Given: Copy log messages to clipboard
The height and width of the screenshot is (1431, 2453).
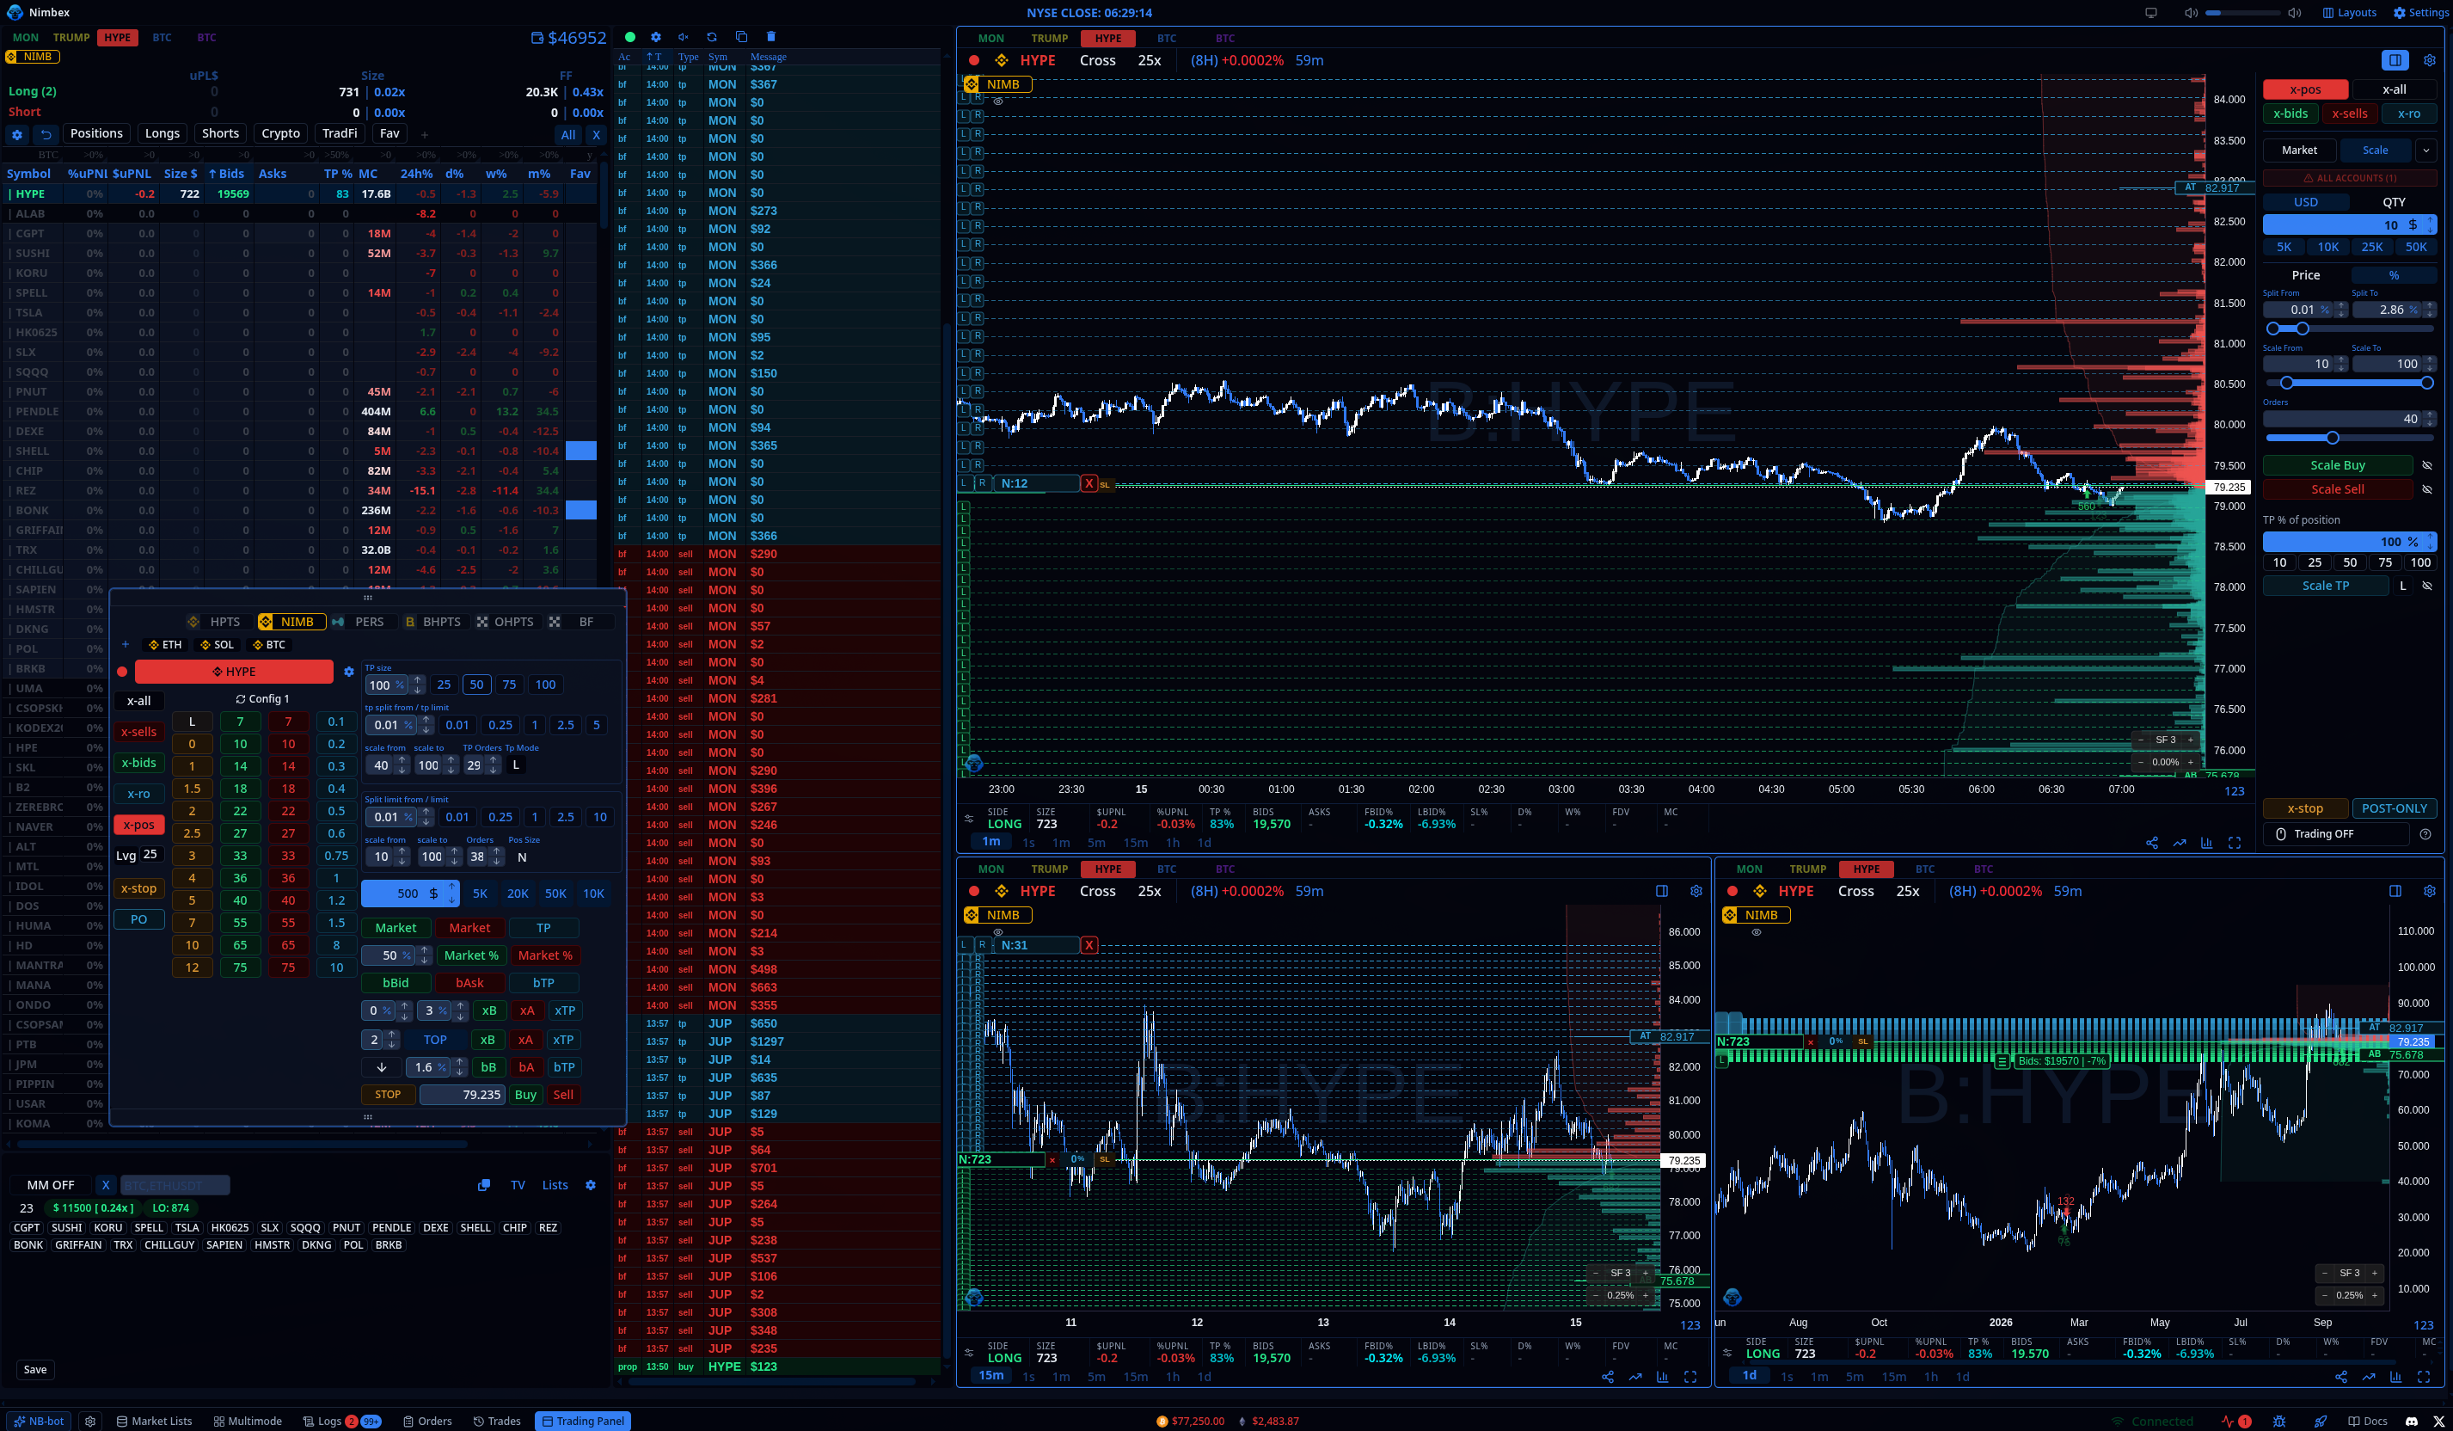Looking at the screenshot, I should coord(741,37).
